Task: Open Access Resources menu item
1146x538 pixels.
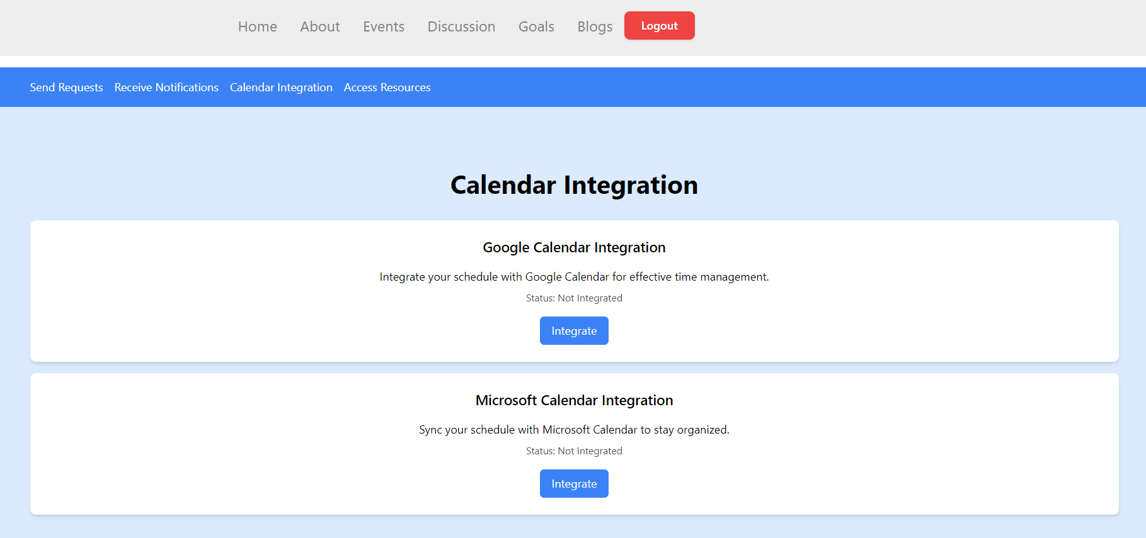Action: click(x=387, y=87)
